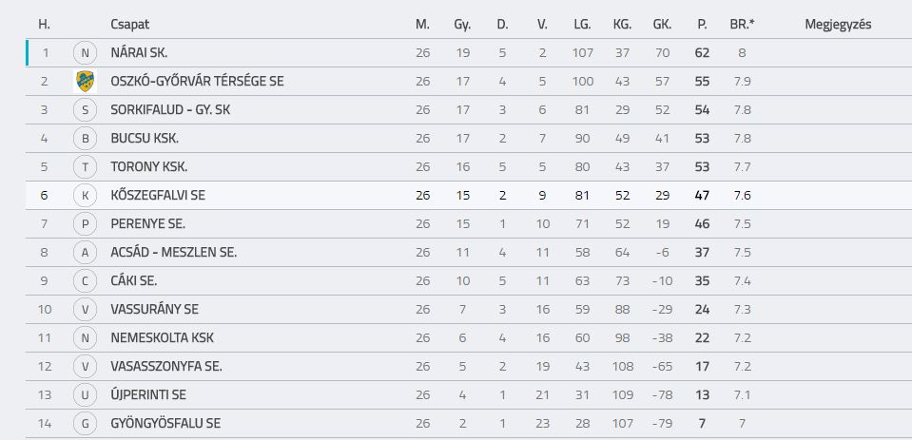Click the S badge beside Sorkifalud - Gy. SK

click(x=86, y=110)
